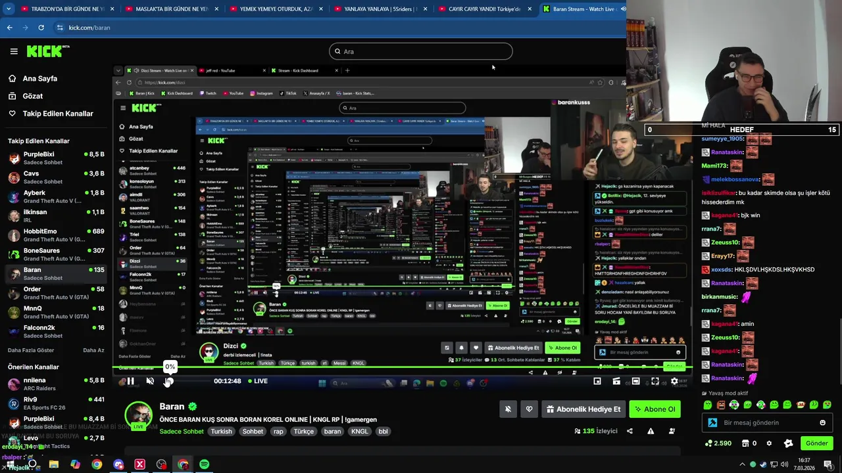Viewport: 842px width, 473px height.
Task: Open Windows notification center icon
Action: (828, 464)
